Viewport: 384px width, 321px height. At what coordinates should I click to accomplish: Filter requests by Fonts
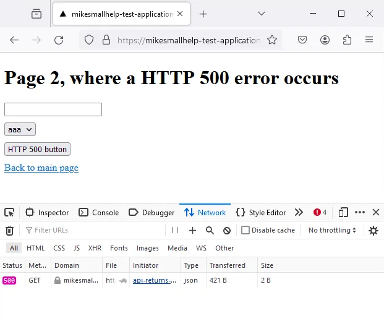pyautogui.click(x=119, y=248)
